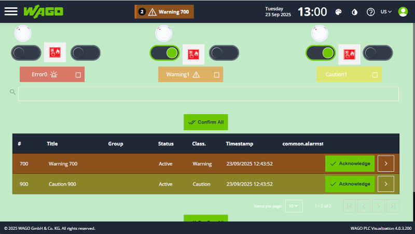Image resolution: width=415 pixels, height=234 pixels.
Task: Open the US language dropdown
Action: pos(386,12)
